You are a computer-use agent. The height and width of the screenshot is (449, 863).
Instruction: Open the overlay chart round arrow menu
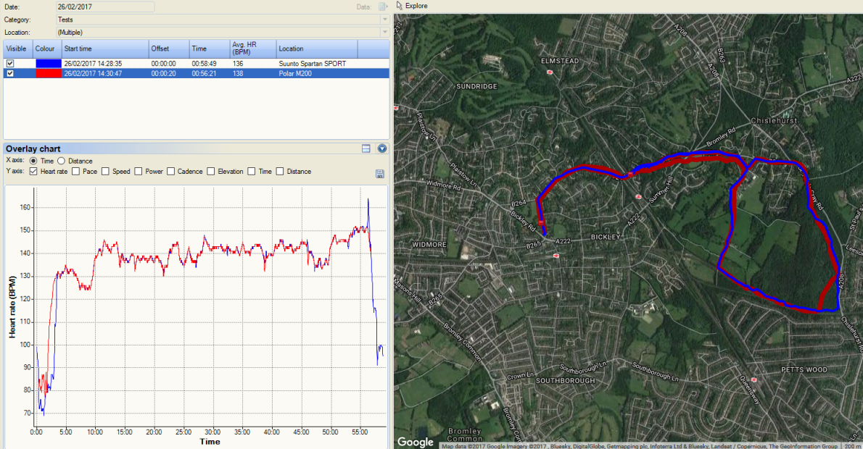pyautogui.click(x=382, y=148)
